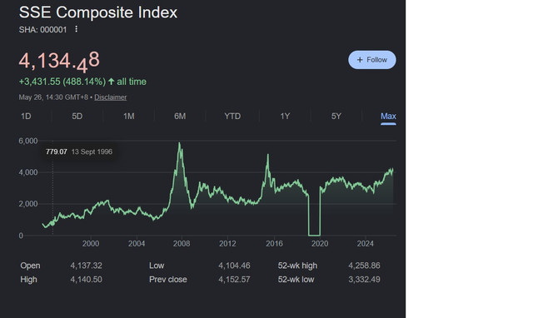
Task: Click the current price 4,134.48
Action: (59, 61)
